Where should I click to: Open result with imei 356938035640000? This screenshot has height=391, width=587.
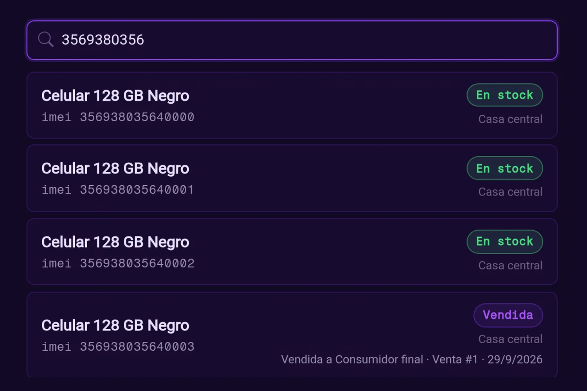(292, 105)
